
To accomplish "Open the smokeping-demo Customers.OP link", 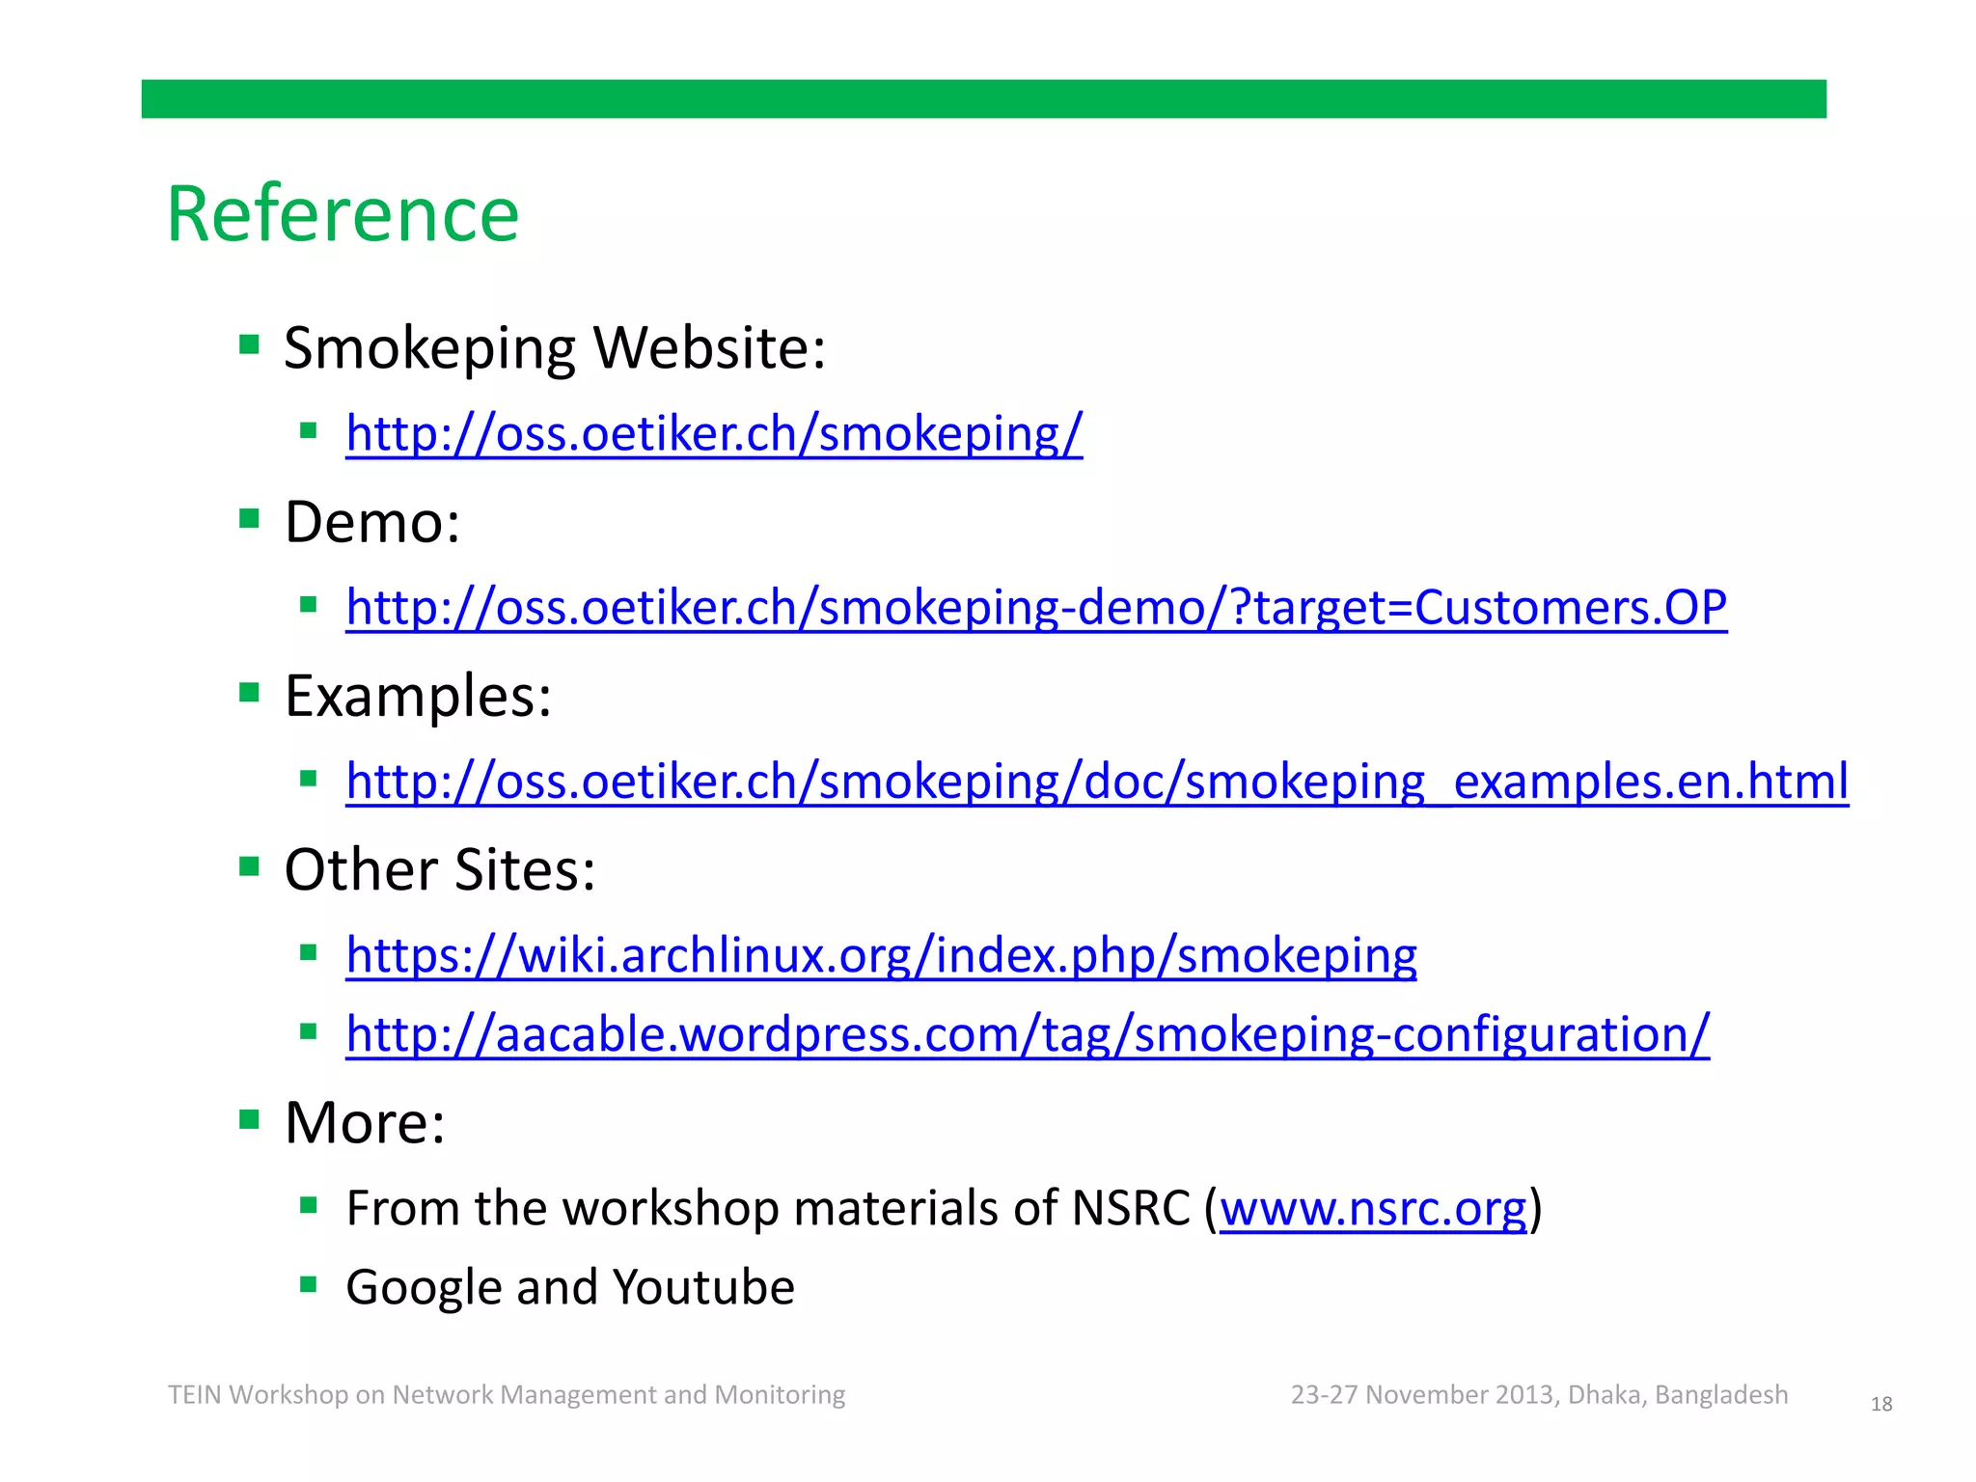I will (x=1036, y=608).
